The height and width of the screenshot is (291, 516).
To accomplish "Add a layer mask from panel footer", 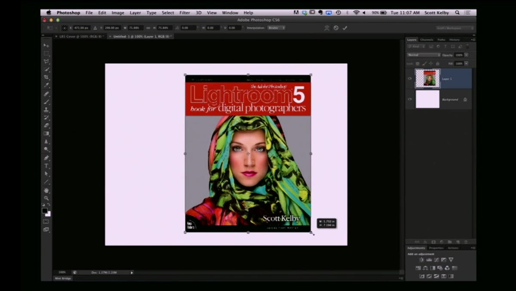I will pyautogui.click(x=433, y=242).
